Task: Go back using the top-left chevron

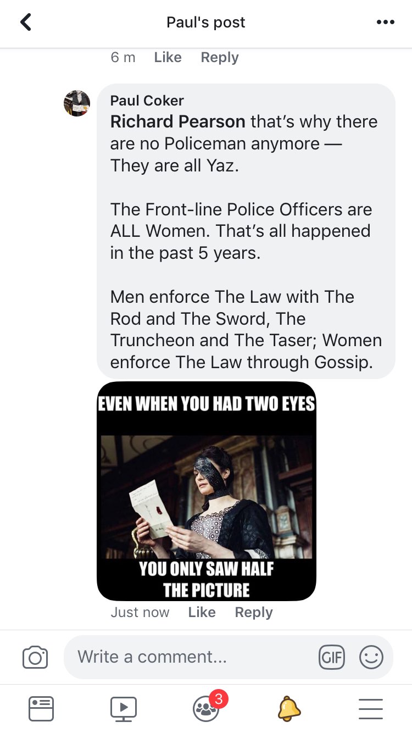Action: point(26,23)
